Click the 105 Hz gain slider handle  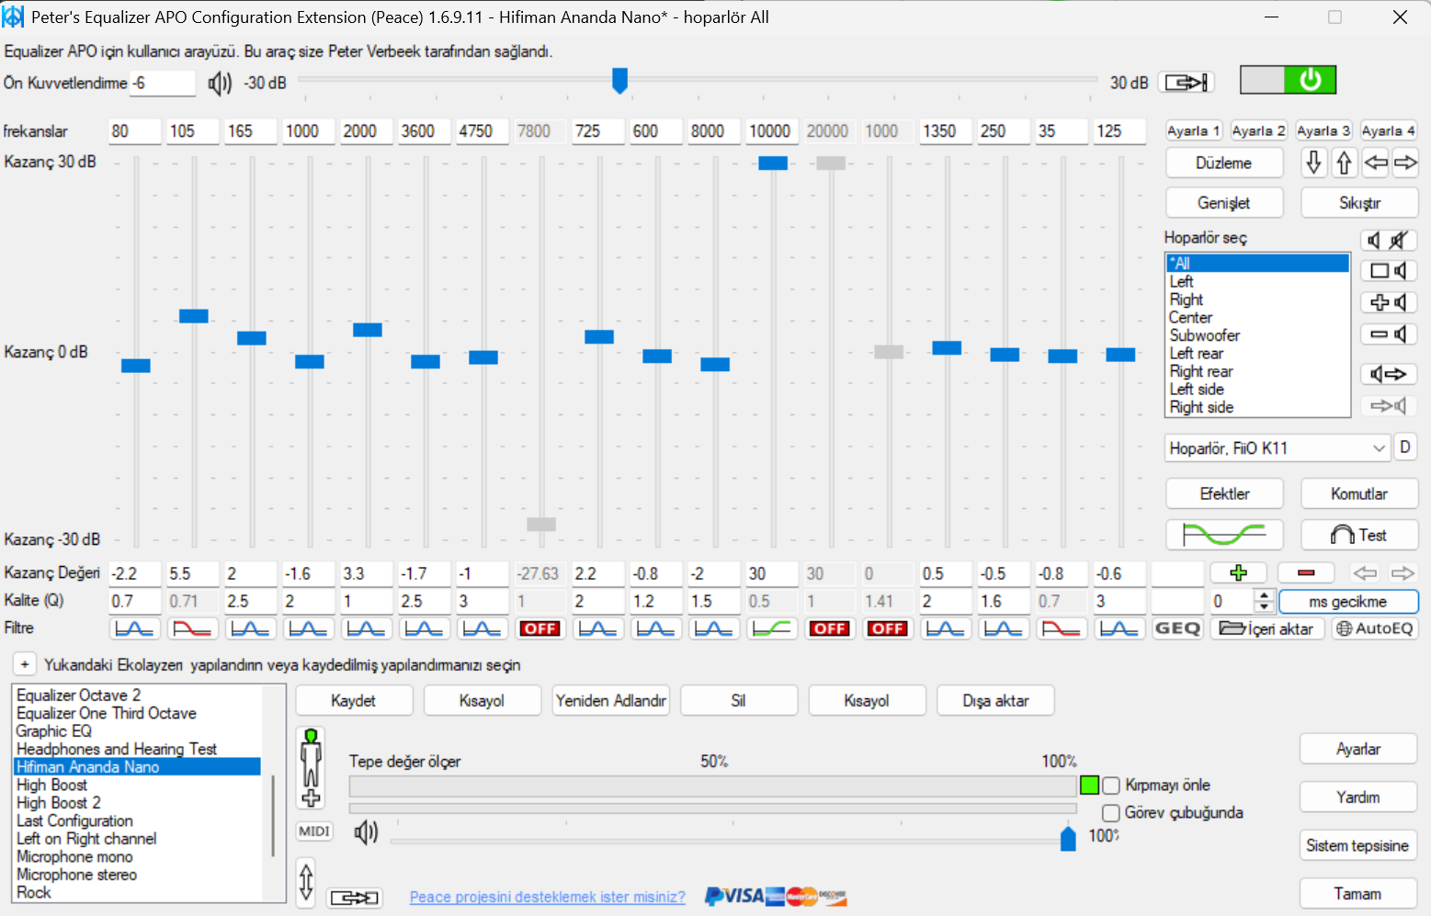point(193,316)
